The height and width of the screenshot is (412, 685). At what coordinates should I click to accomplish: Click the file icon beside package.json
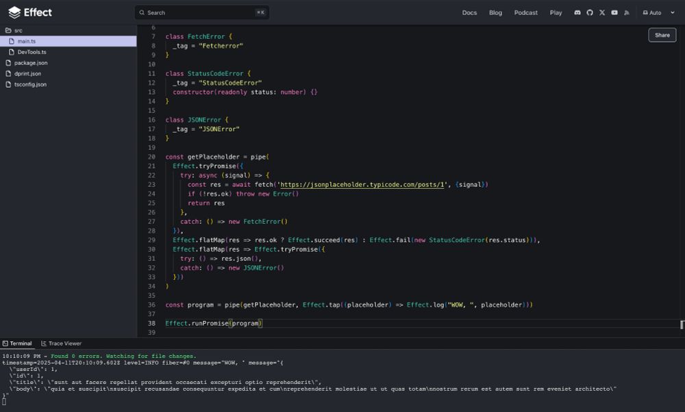pyautogui.click(x=8, y=63)
